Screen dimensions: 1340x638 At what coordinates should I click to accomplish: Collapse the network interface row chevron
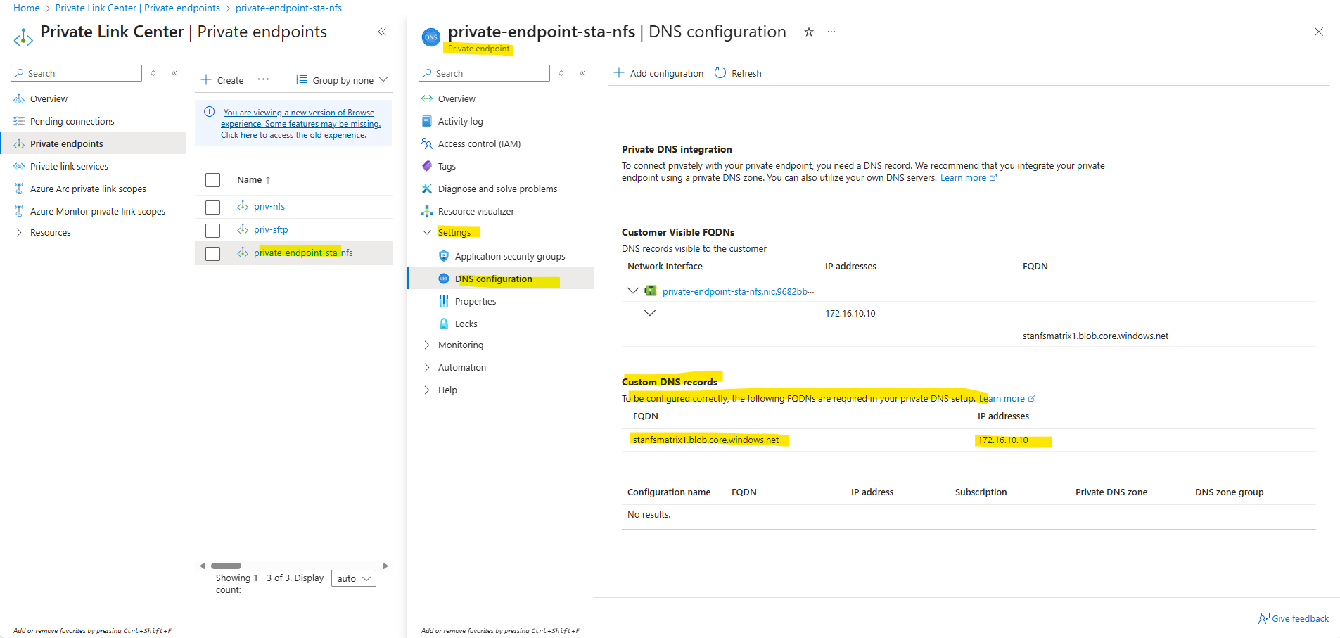tap(632, 291)
